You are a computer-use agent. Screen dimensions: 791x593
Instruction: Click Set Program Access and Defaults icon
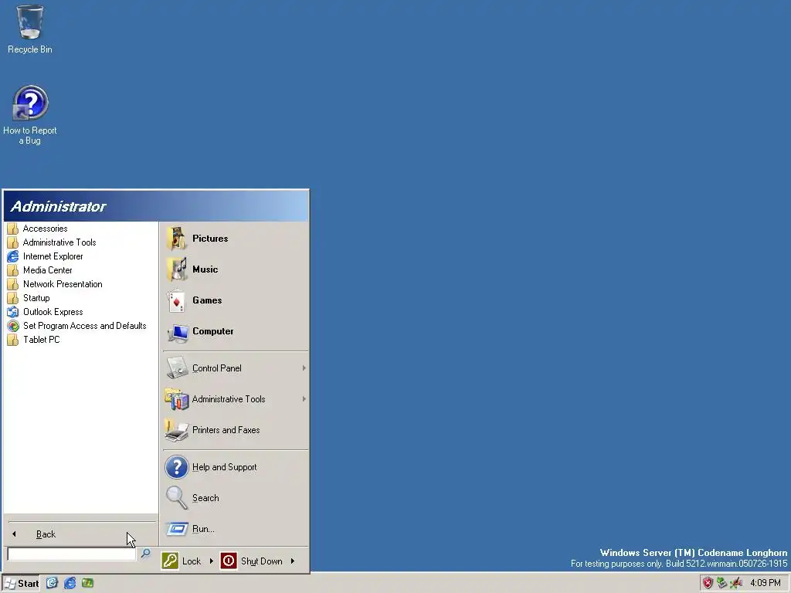coord(13,326)
